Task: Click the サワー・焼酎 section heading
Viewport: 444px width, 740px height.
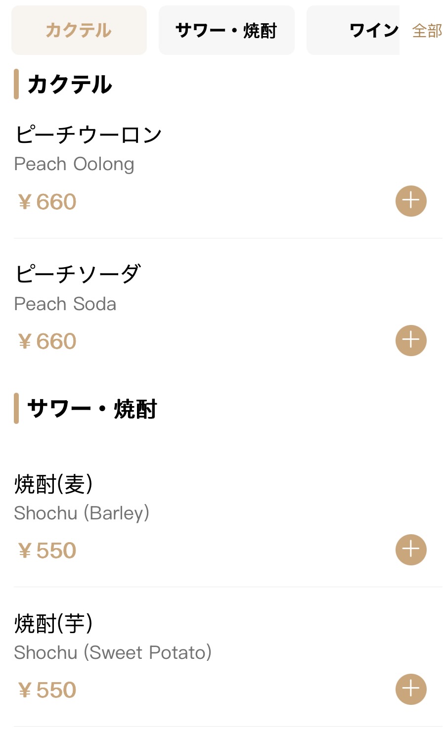Action: pyautogui.click(x=92, y=409)
